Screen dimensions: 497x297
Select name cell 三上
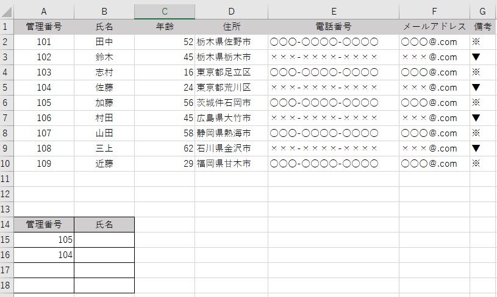104,148
